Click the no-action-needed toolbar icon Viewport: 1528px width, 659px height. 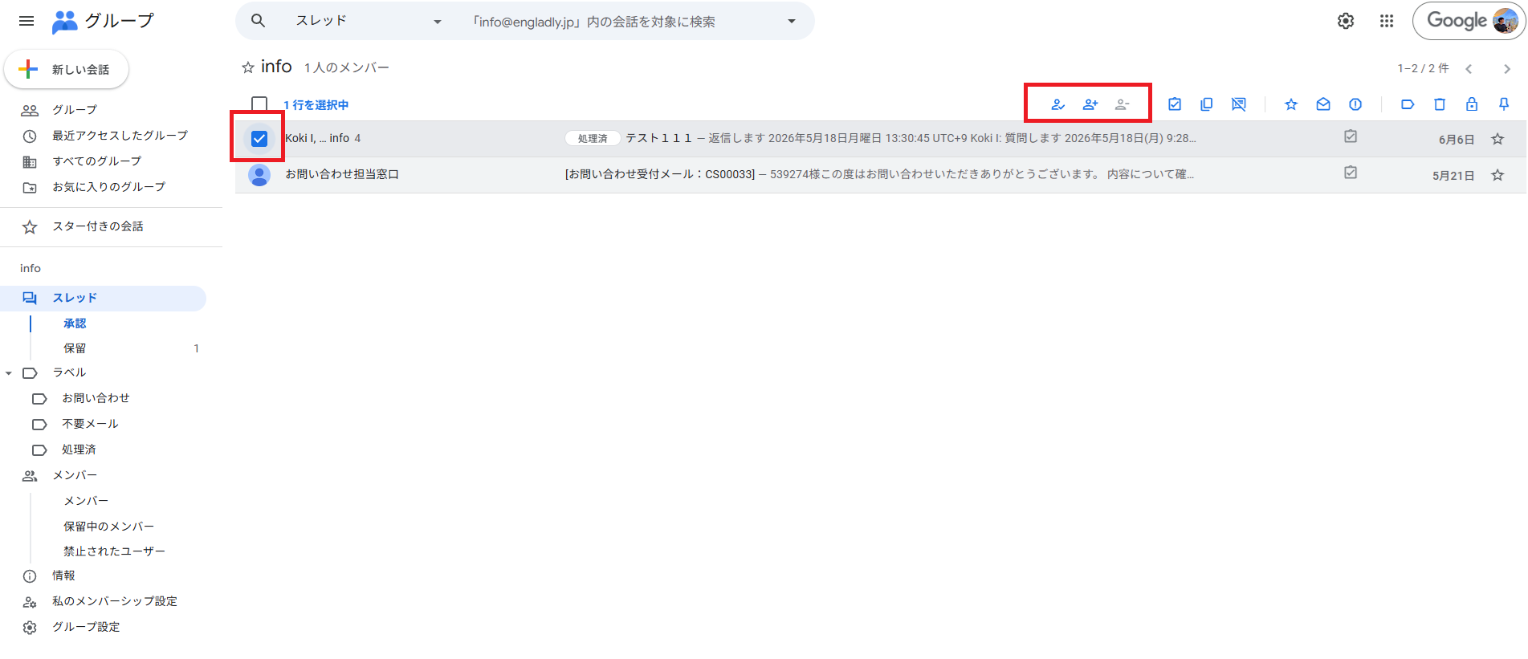(1239, 104)
